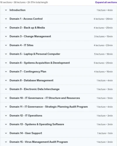This screenshot has width=117, height=146.
Task: Open Domain 15 - Virus Management Audit Program
Action: pyautogui.click(x=39, y=142)
